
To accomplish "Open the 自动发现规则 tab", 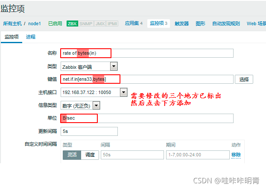I will click(226, 23).
